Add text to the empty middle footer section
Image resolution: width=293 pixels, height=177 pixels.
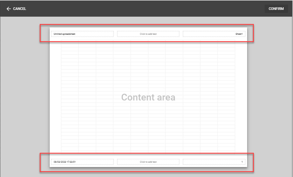148,162
